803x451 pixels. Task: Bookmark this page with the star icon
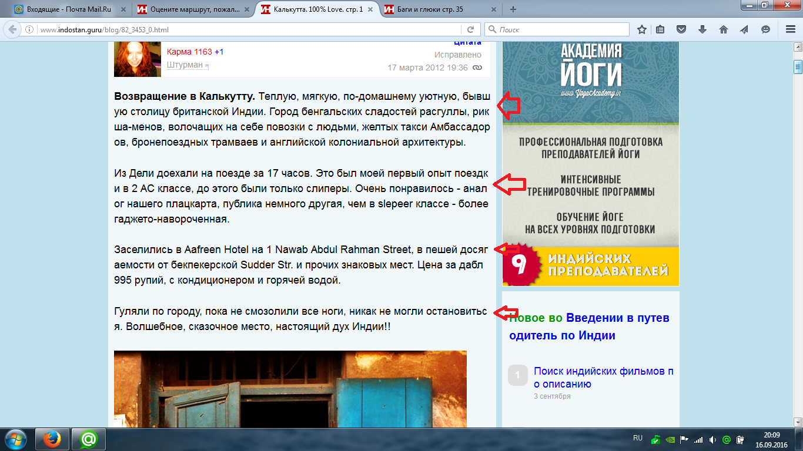point(642,29)
